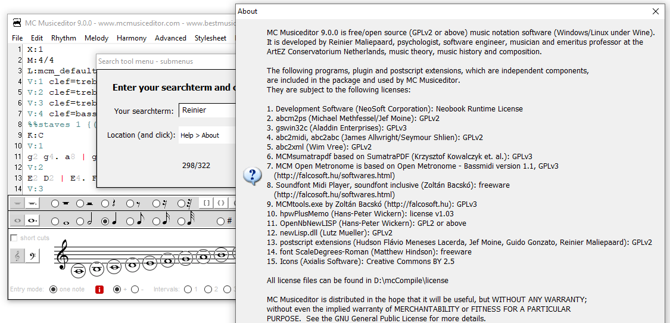Screen dimensions: 670x323
Task: Click the plain rest button in rest toolbar
Action: [17, 204]
